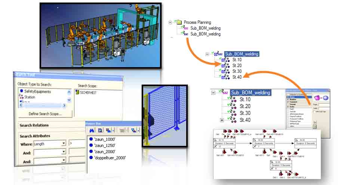Collapse the Process Planning tree node
Screen dimensions: 344x185
pos(171,22)
